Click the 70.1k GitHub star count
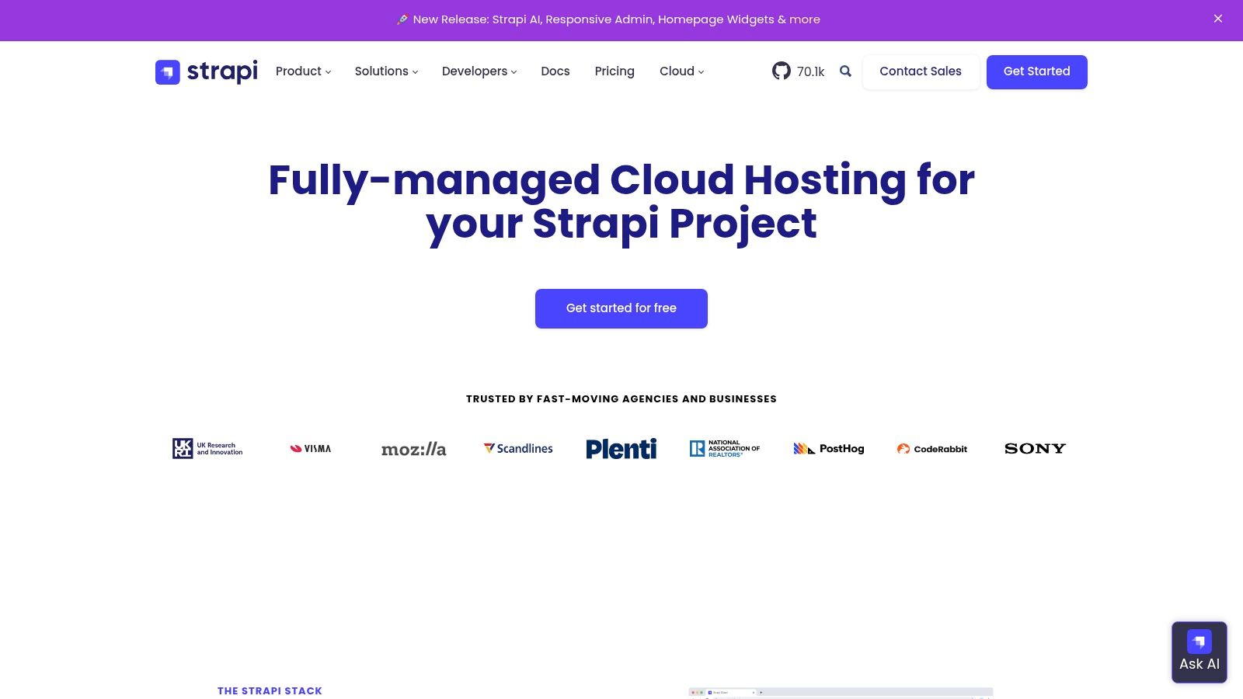1243x699 pixels. click(x=810, y=71)
